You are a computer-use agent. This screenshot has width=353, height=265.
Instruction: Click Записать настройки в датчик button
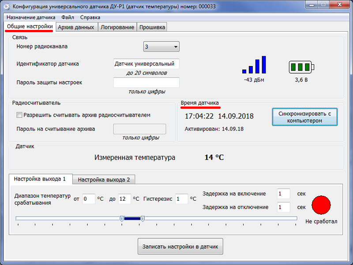180,247
